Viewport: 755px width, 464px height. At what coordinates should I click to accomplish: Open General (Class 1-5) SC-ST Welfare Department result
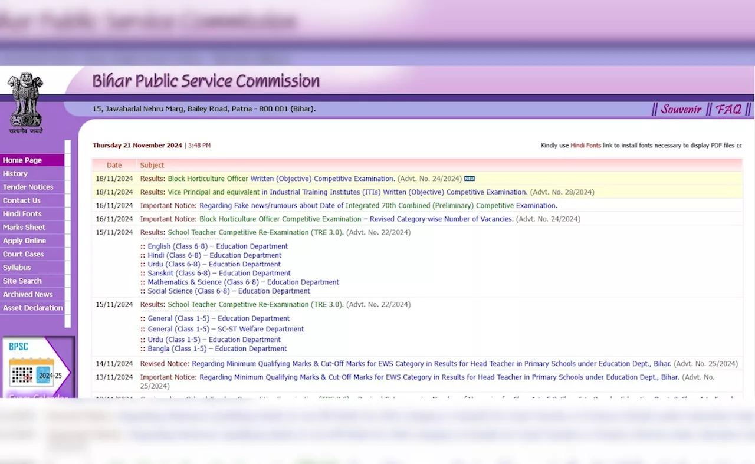click(x=226, y=329)
